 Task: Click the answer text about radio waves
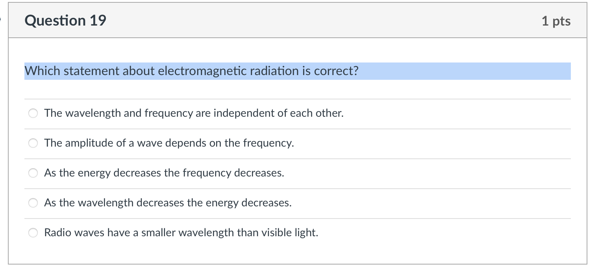pos(181,233)
